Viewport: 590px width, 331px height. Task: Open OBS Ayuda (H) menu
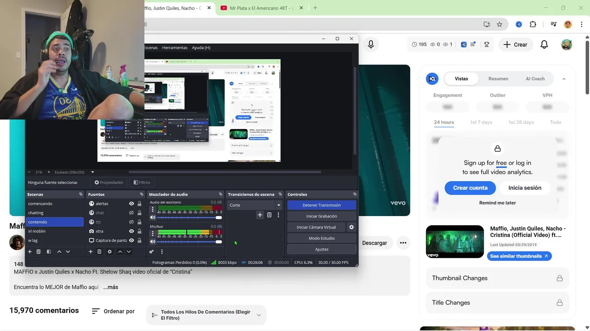click(201, 47)
